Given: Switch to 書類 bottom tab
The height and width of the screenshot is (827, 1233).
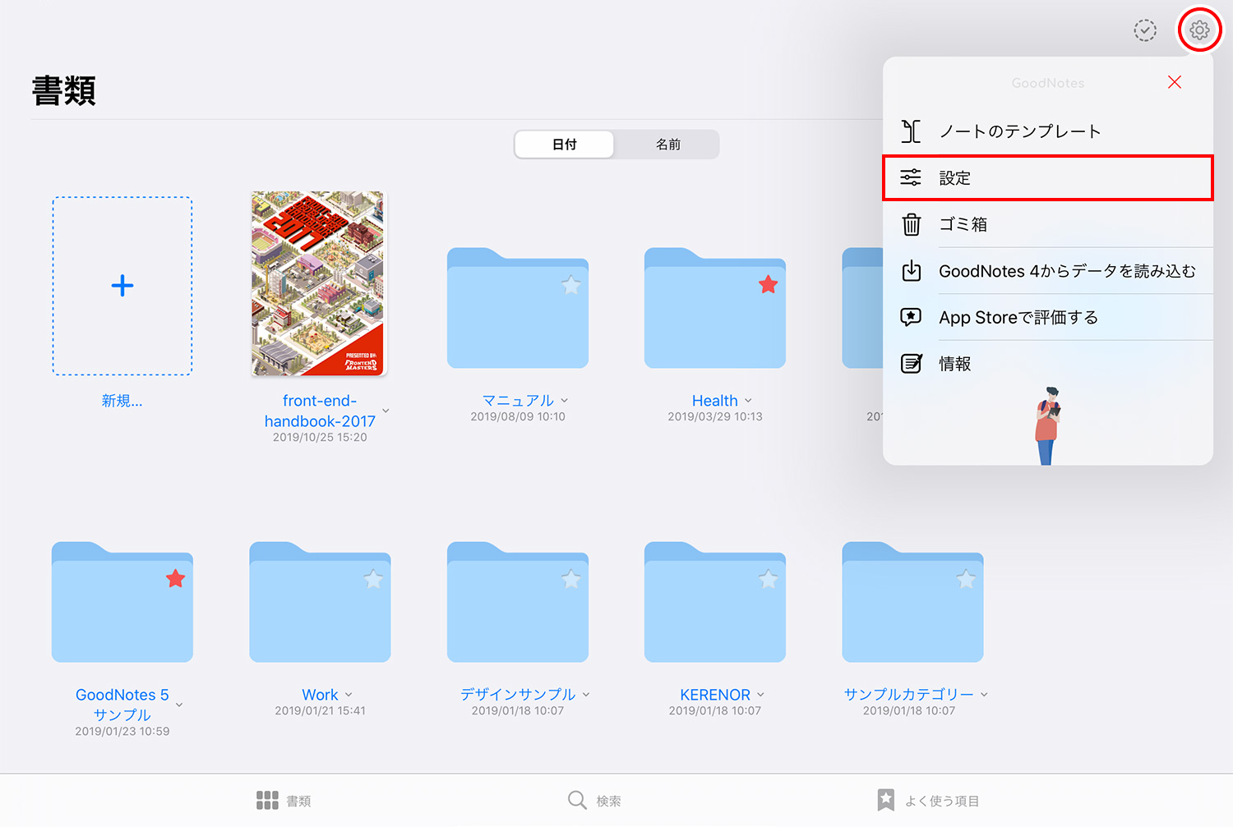Looking at the screenshot, I should click(x=284, y=801).
